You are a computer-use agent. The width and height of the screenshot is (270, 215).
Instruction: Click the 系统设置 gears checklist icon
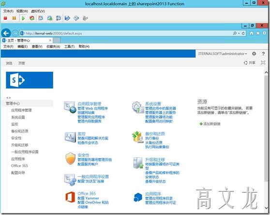click(x=138, y=107)
